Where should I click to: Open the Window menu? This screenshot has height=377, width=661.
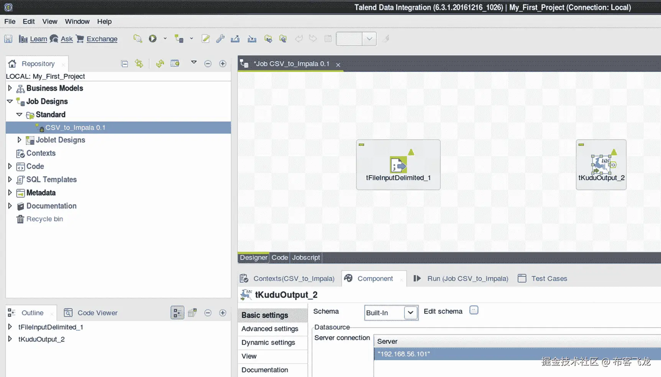pos(77,21)
